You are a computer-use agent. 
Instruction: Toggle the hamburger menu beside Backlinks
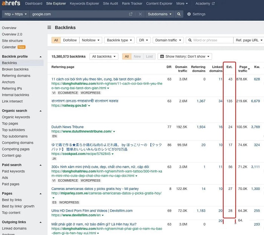(x=49, y=27)
